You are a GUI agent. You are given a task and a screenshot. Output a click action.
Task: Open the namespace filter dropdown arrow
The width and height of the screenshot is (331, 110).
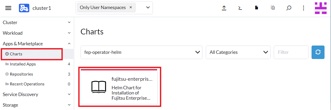(148, 8)
